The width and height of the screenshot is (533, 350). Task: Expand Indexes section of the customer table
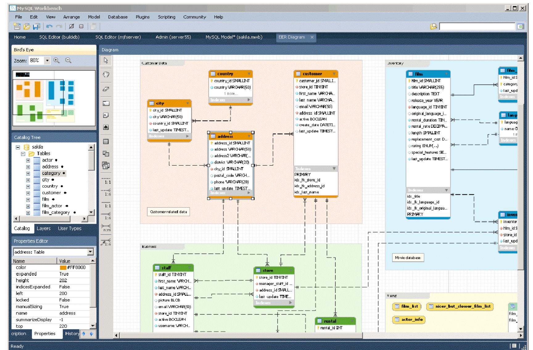[334, 169]
